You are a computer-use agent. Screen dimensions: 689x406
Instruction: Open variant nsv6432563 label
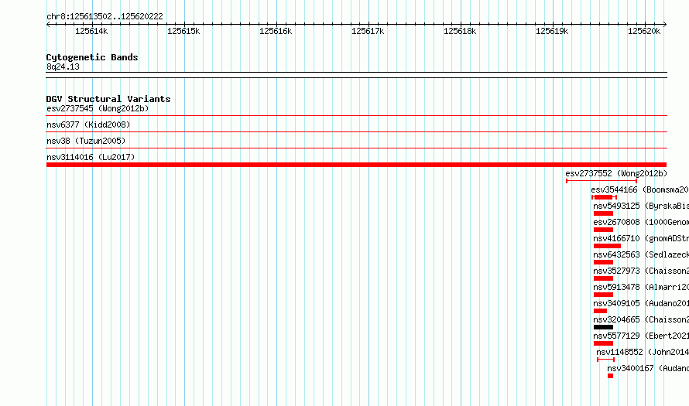(641, 254)
